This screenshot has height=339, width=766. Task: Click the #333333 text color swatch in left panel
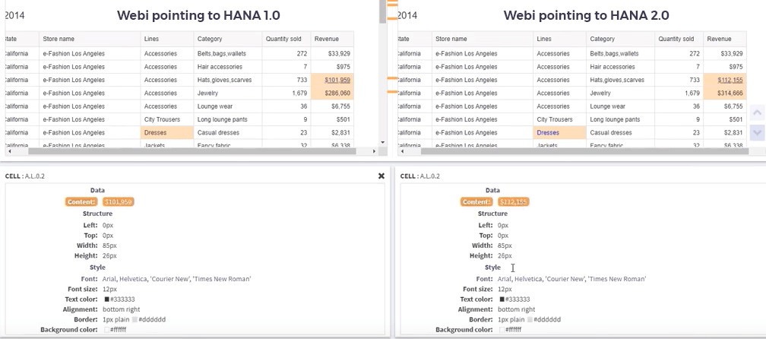coord(107,299)
